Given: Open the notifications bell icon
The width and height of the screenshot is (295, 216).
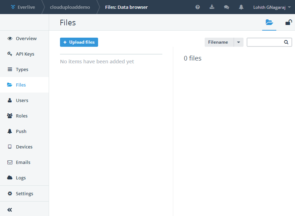Looking at the screenshot, I should tap(241, 7).
